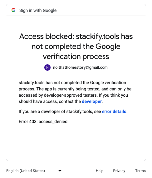Click the 'should have access, contact the' text
Screen dimensions: 152x178
coord(50,101)
